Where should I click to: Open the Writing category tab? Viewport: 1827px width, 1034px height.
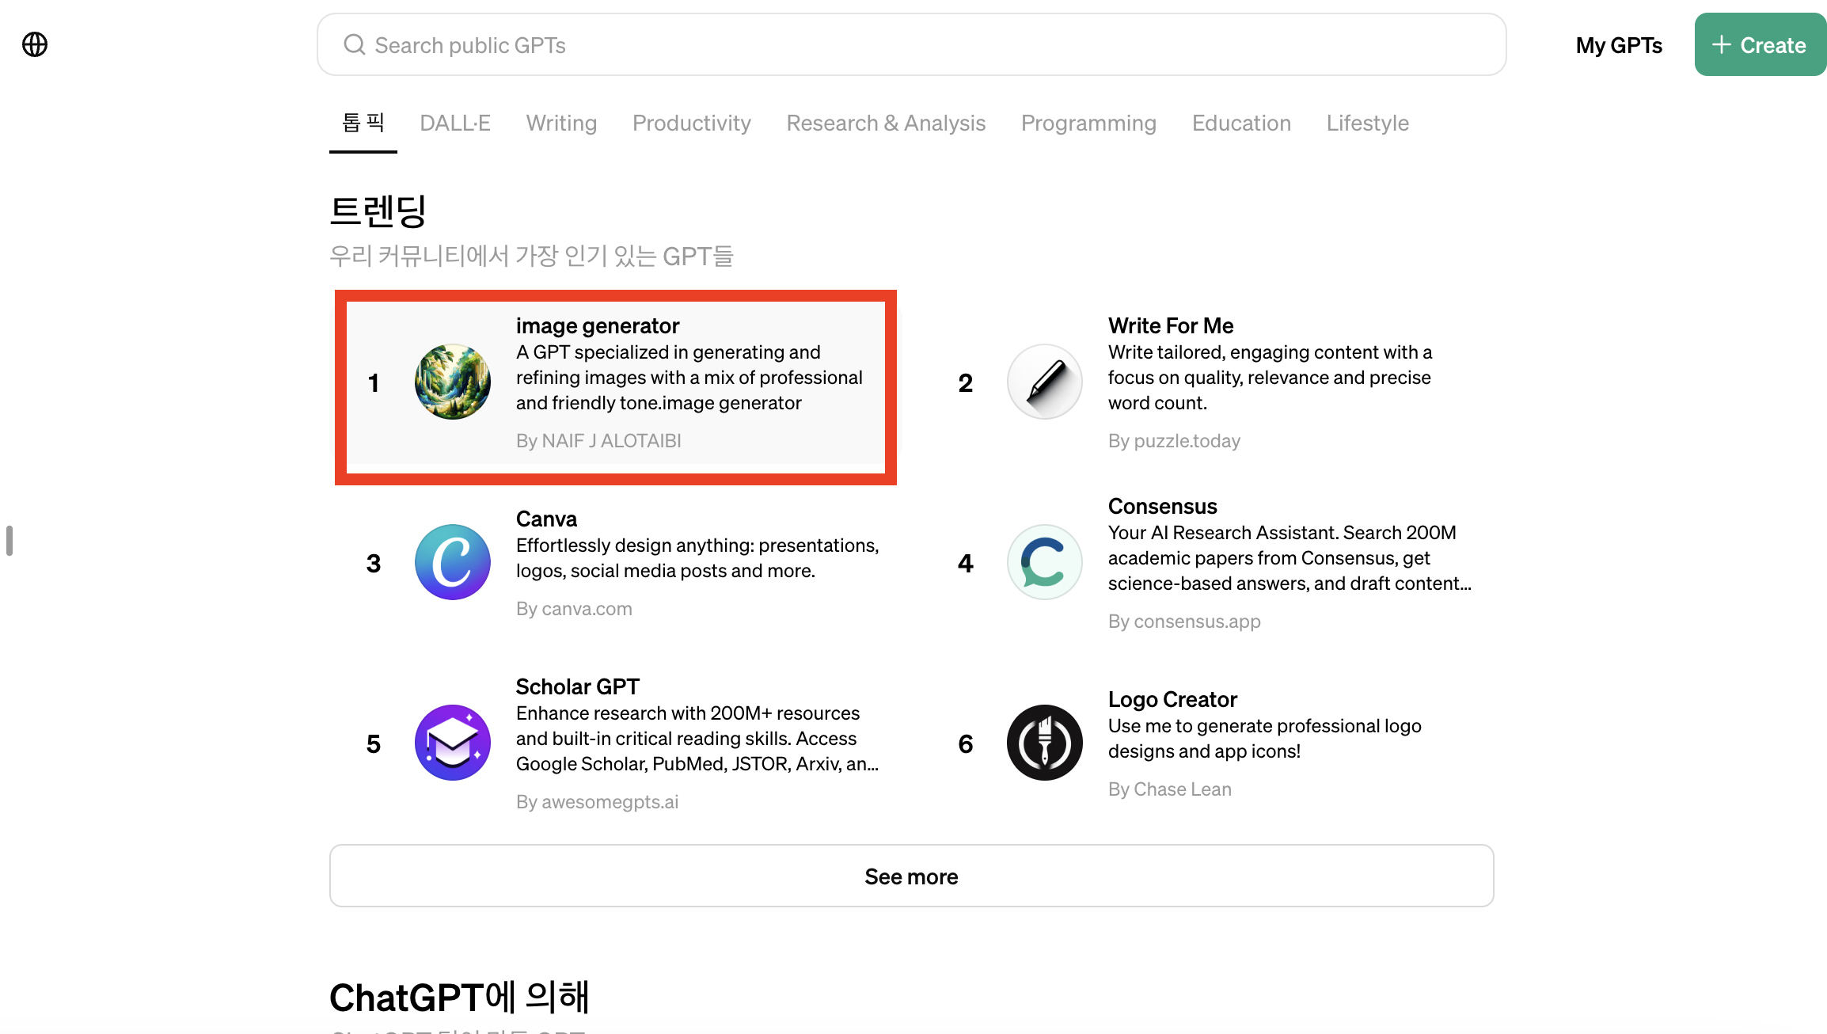[x=561, y=124]
